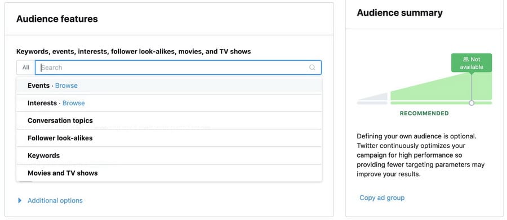Expand Additional options triangle

coord(20,201)
